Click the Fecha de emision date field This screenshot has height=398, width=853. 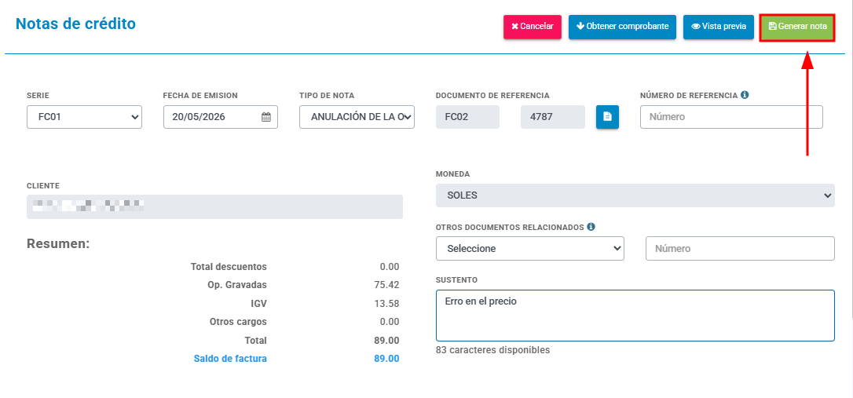[x=221, y=117]
